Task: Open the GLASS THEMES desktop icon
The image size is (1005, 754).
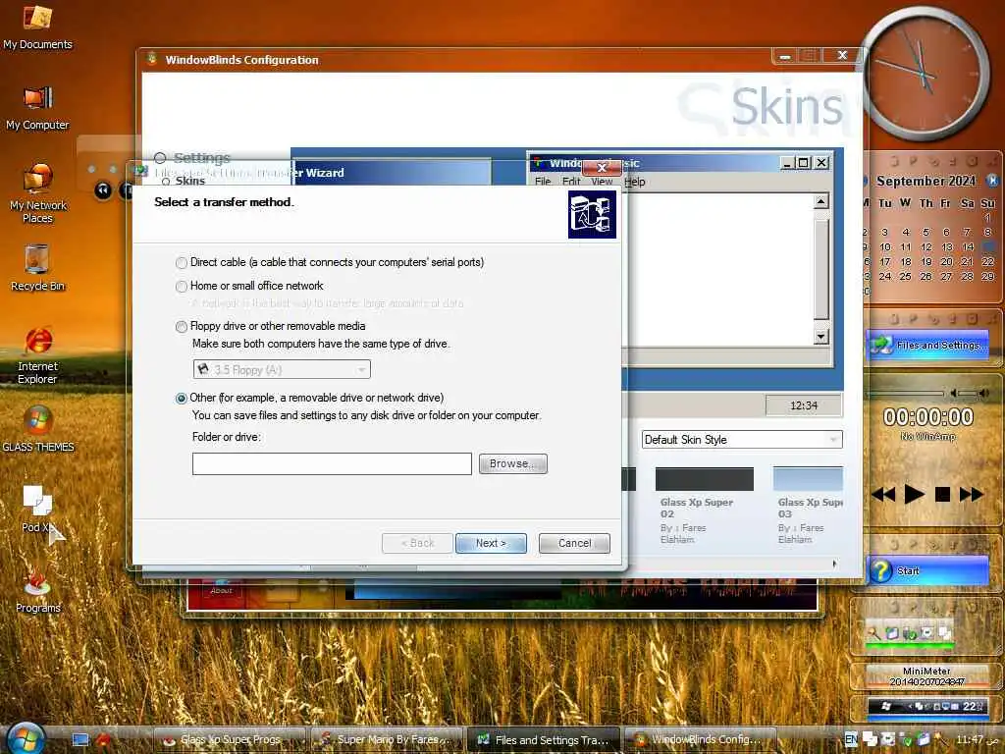Action: 38,428
